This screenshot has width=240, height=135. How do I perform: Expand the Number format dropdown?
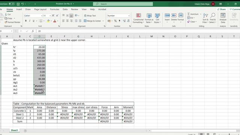[x=129, y=16]
